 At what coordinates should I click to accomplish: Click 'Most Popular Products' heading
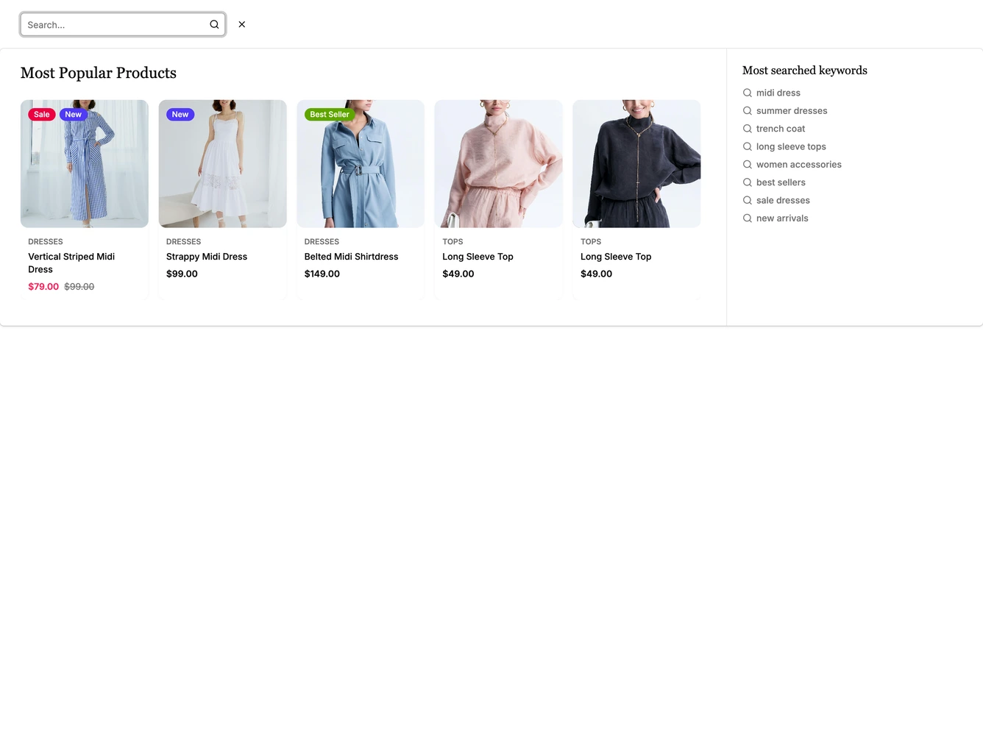(x=99, y=73)
